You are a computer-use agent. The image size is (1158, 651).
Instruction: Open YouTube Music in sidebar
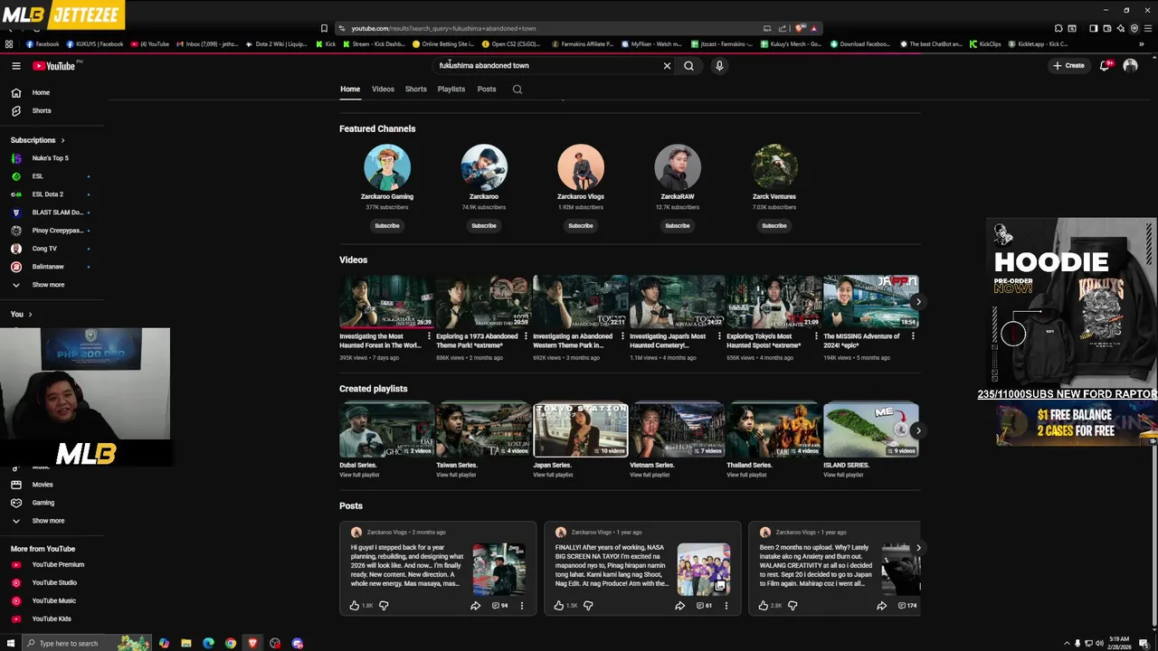pyautogui.click(x=52, y=601)
